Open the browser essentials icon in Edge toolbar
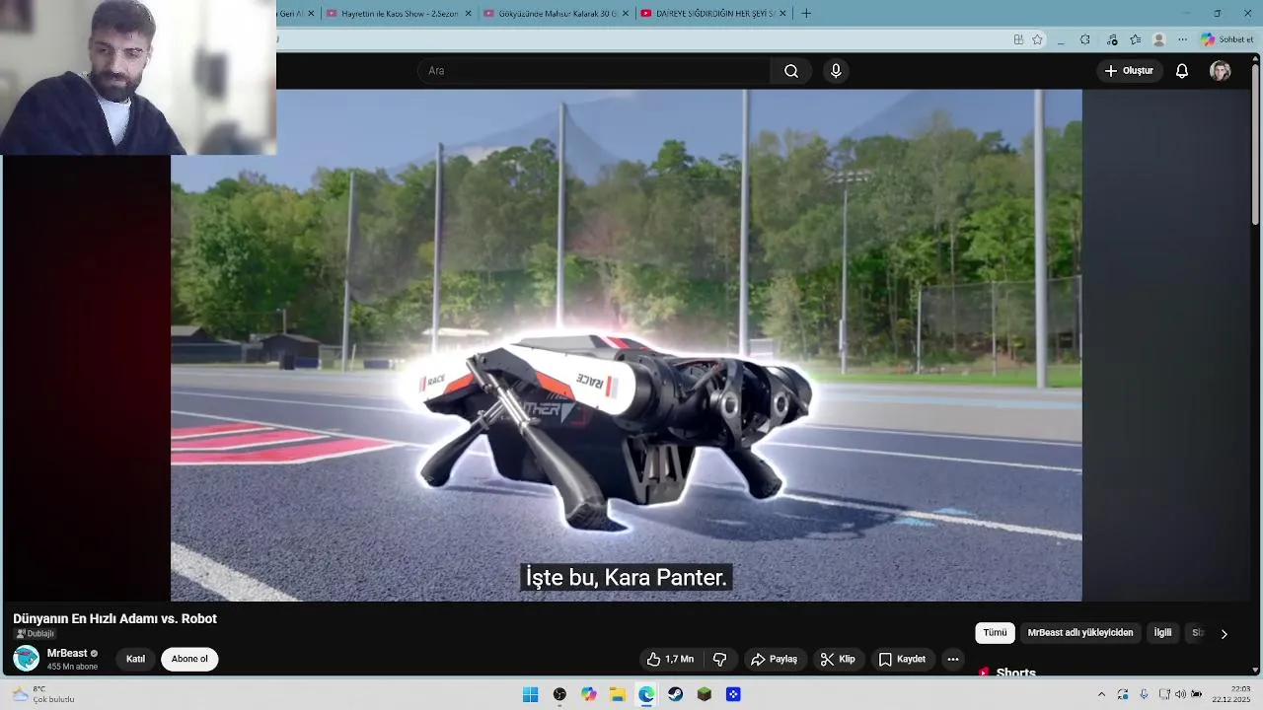Image resolution: width=1263 pixels, height=710 pixels. tap(1112, 39)
